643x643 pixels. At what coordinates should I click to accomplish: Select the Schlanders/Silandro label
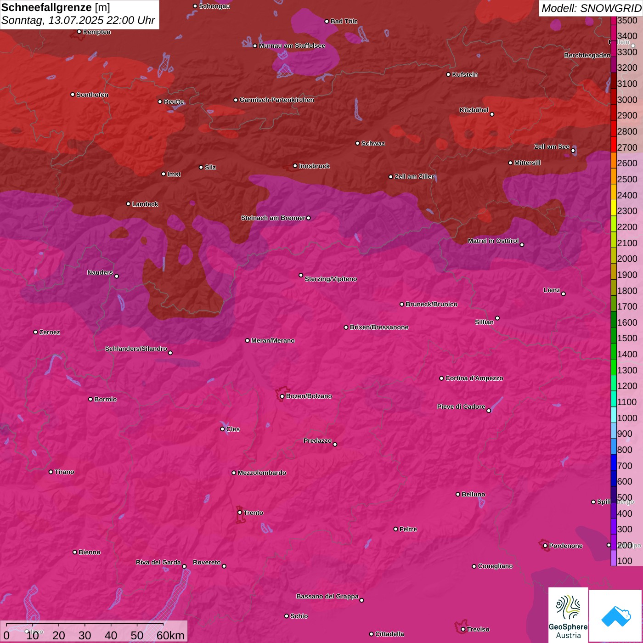[x=136, y=349]
